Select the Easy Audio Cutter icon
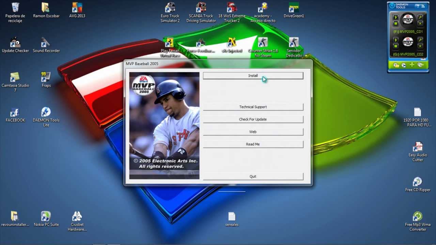The height and width of the screenshot is (245, 436). 418,151
